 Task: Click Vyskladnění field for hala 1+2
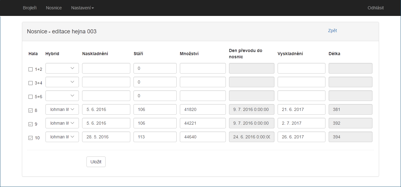pos(301,68)
